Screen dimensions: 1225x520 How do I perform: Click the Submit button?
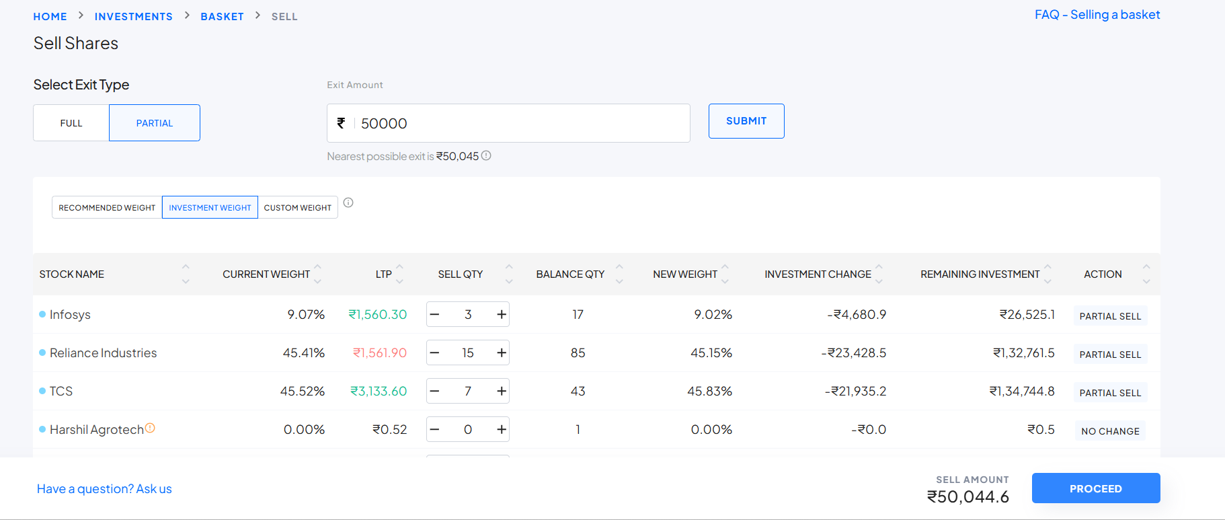point(746,121)
